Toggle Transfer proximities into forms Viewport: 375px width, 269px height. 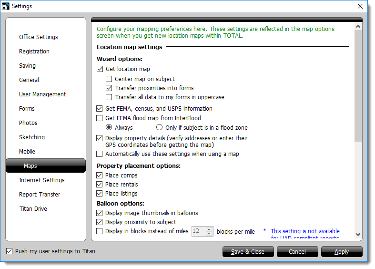[109, 88]
